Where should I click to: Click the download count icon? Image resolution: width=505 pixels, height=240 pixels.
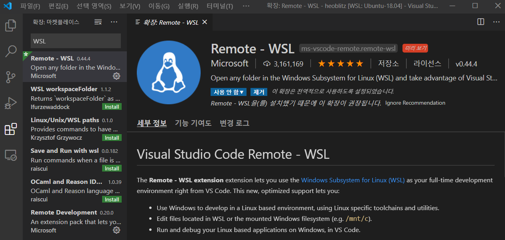click(267, 64)
